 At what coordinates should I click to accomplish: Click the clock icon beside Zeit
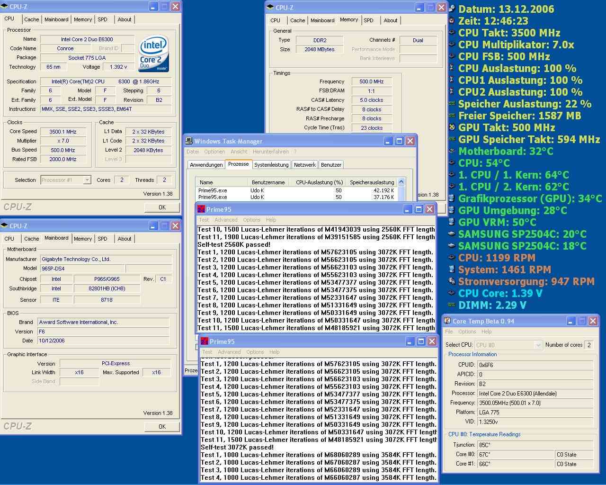click(452, 20)
